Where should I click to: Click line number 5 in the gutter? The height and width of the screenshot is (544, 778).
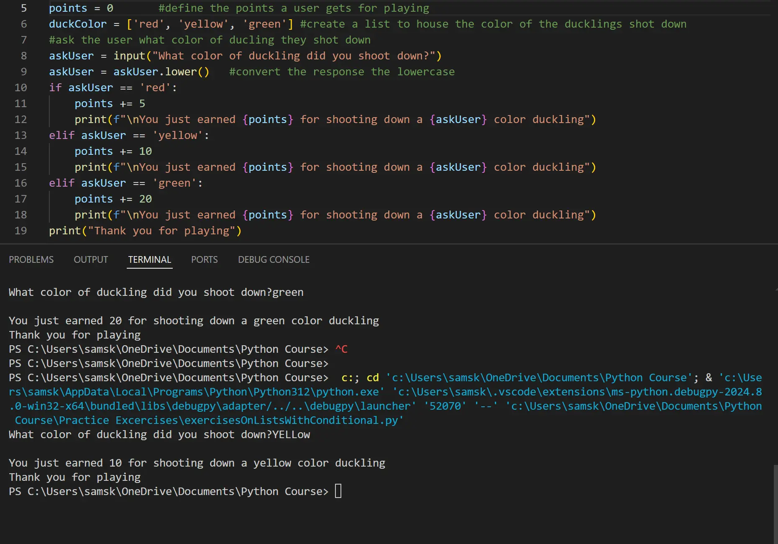tap(24, 8)
